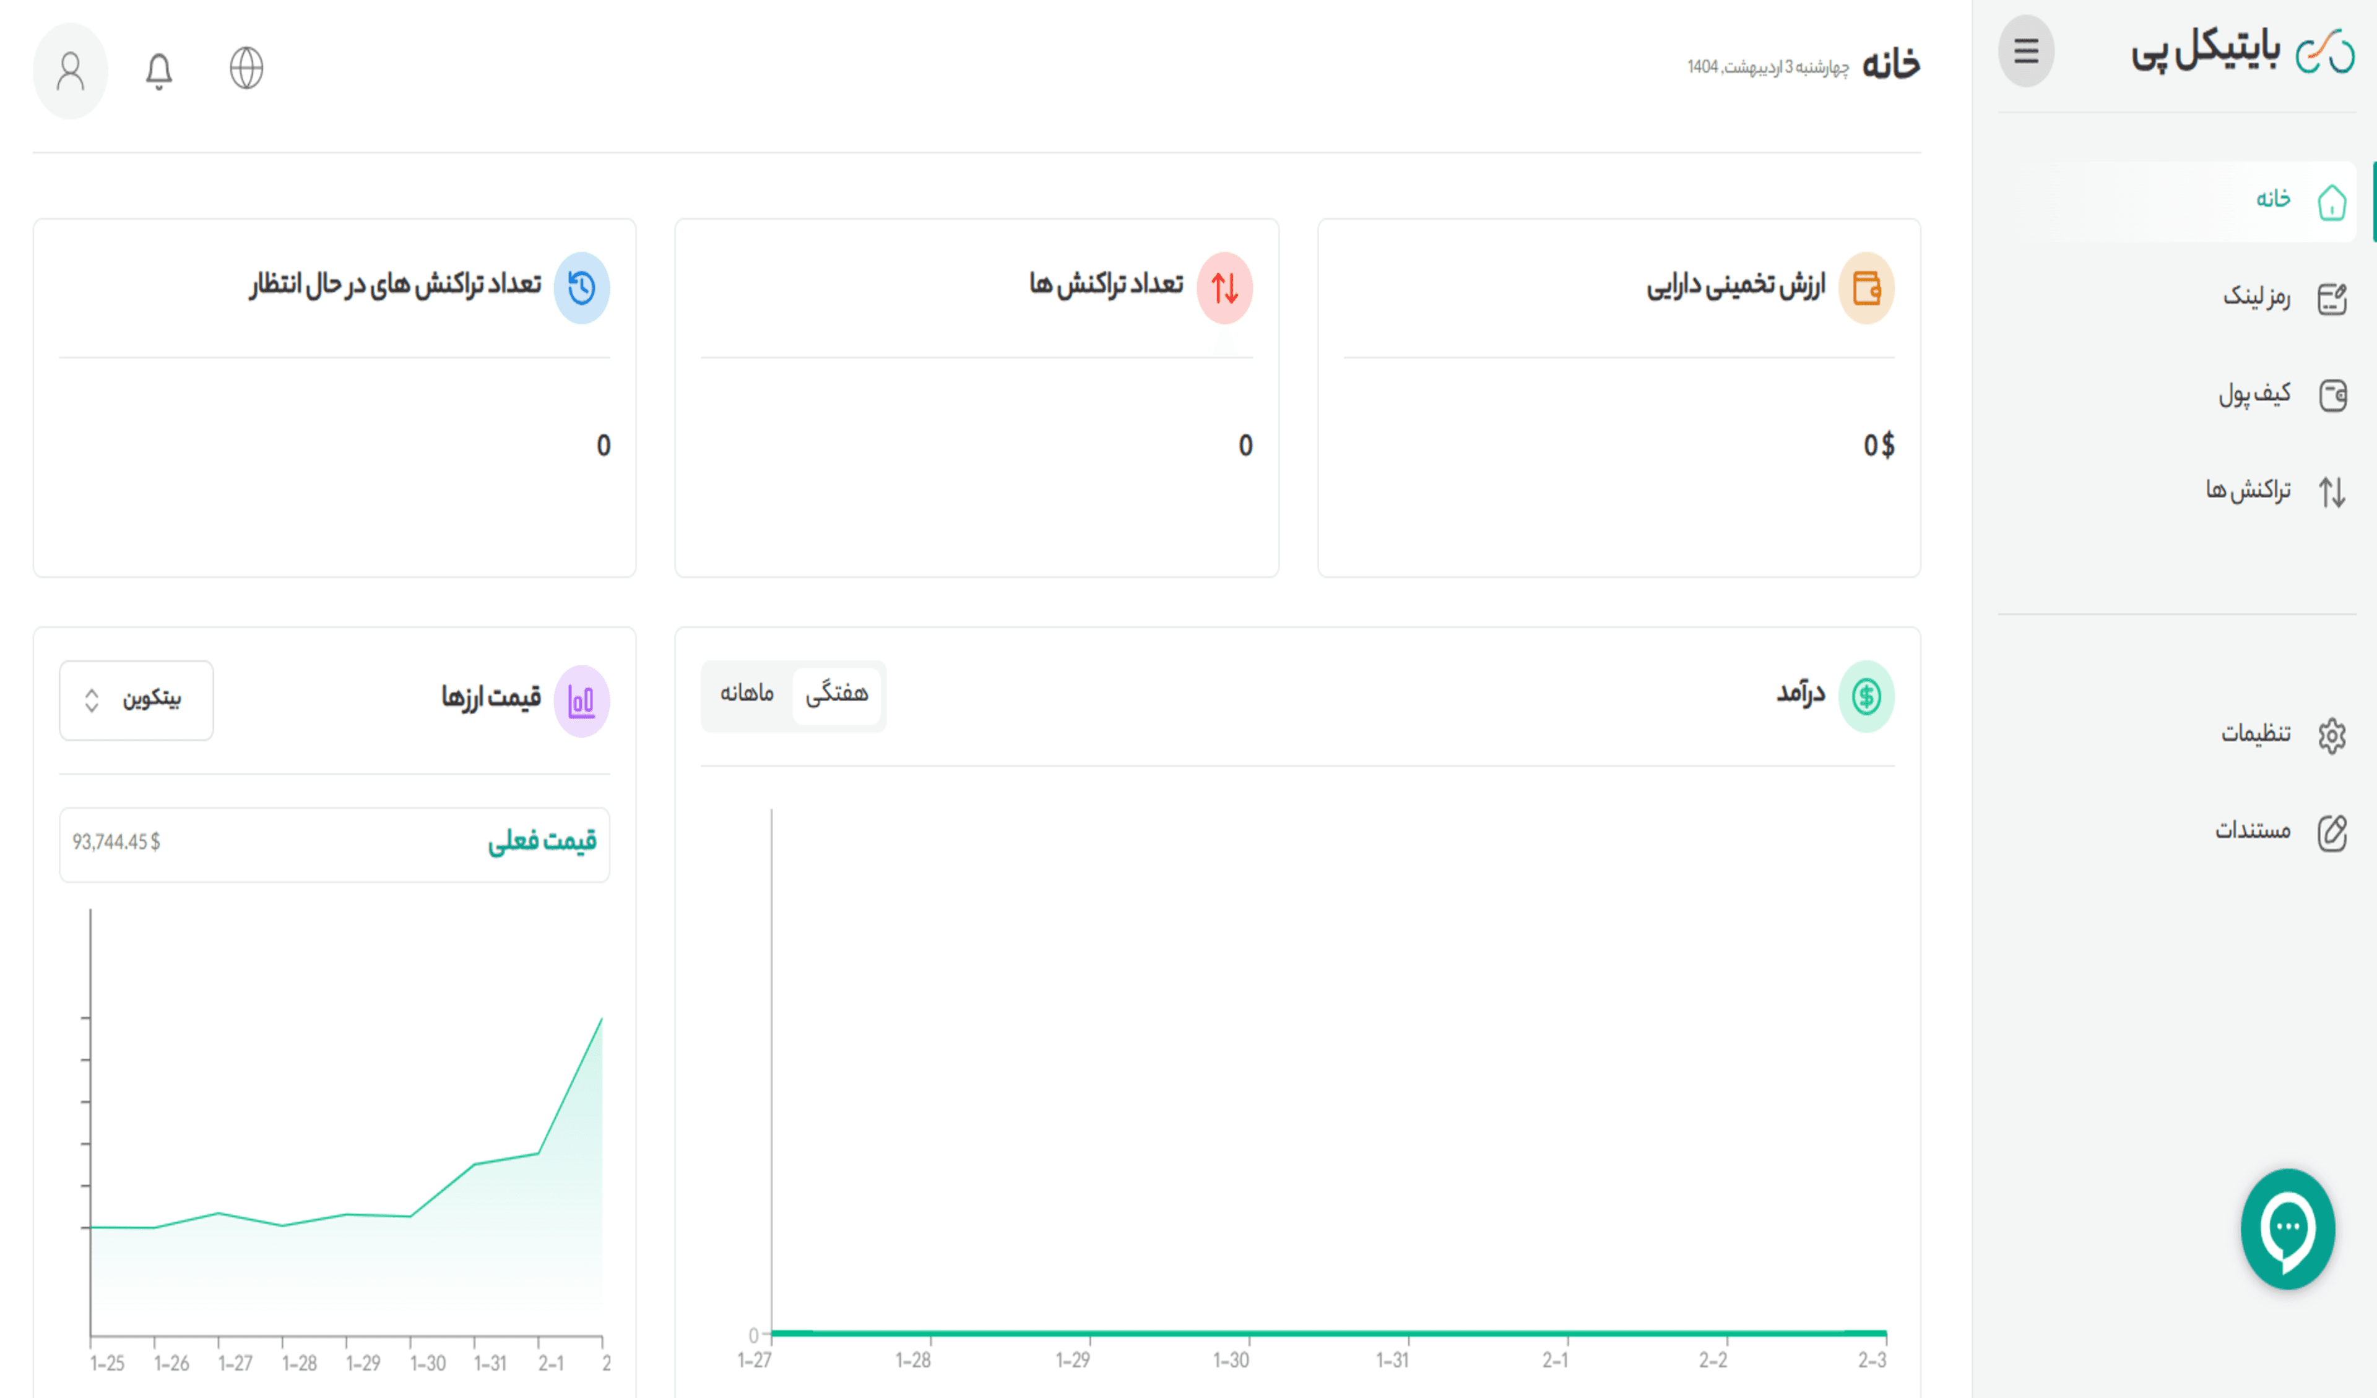The image size is (2377, 1398).
Task: Click the قیمت ارزها panel title
Action: (491, 697)
